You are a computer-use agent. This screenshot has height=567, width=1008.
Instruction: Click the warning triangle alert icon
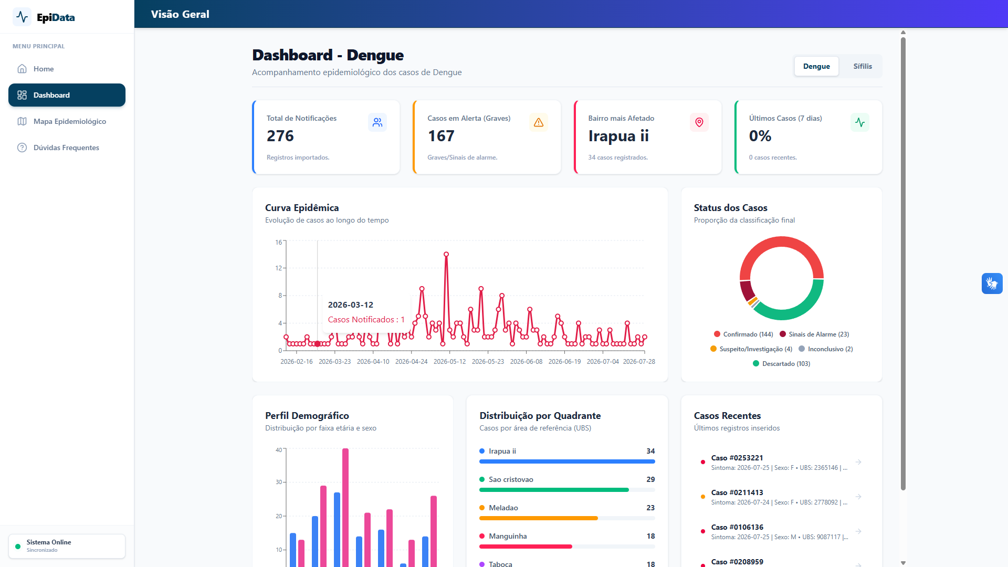(539, 122)
